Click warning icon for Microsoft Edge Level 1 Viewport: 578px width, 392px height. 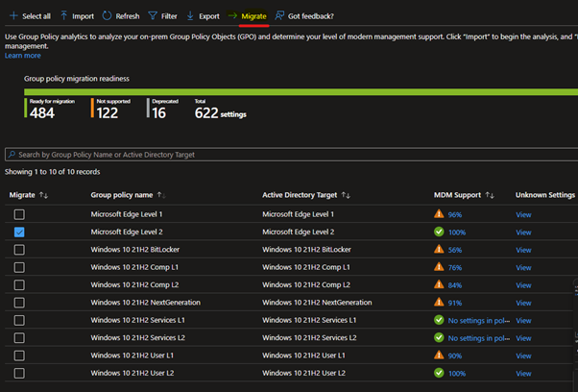[x=439, y=214]
